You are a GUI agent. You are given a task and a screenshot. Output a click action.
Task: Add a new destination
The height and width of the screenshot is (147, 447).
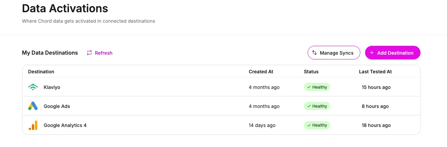tap(393, 53)
